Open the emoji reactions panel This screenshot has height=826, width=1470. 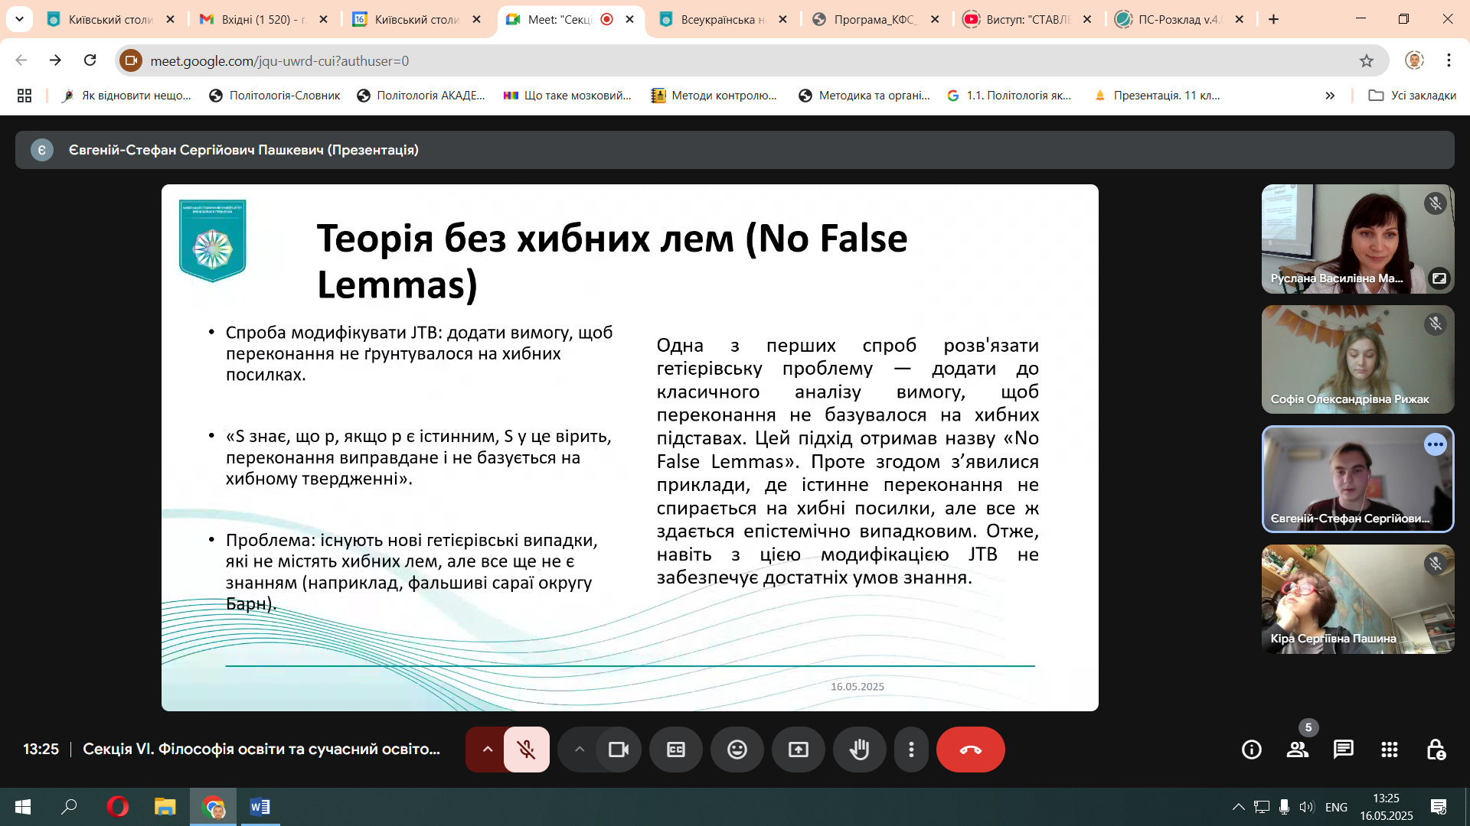coord(737,750)
